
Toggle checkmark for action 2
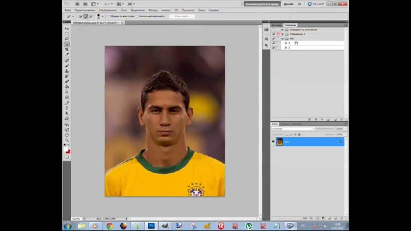click(x=274, y=47)
